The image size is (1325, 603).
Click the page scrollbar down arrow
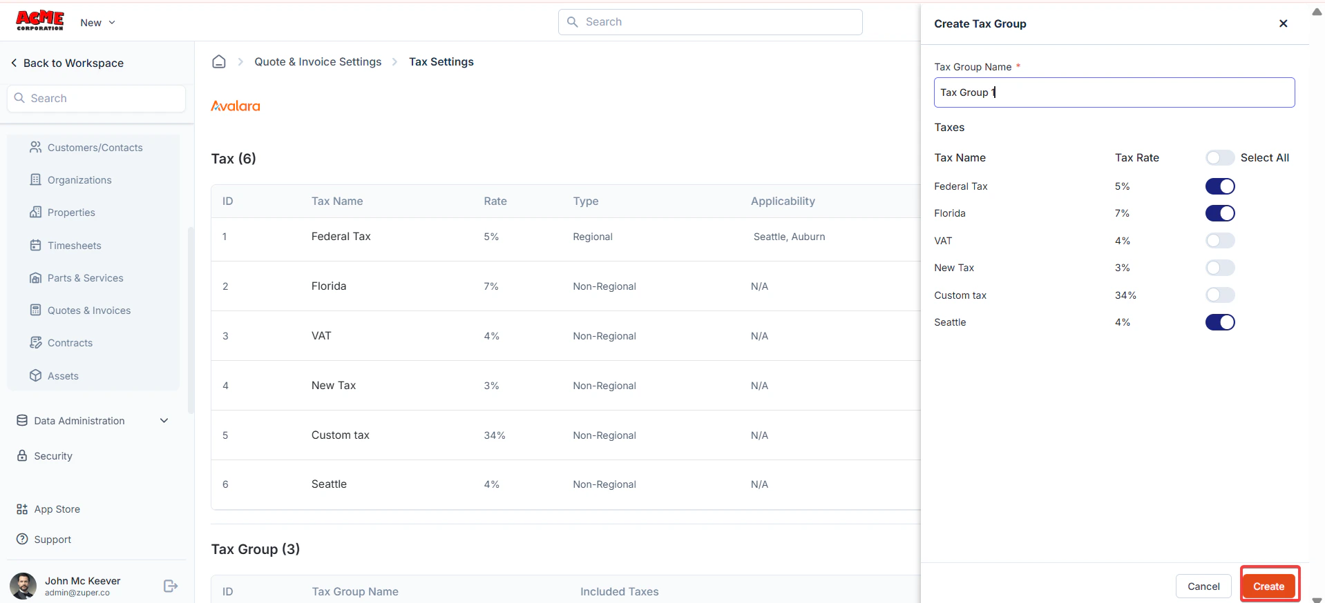coord(1317,599)
